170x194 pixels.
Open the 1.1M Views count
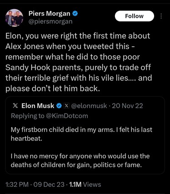85,184
